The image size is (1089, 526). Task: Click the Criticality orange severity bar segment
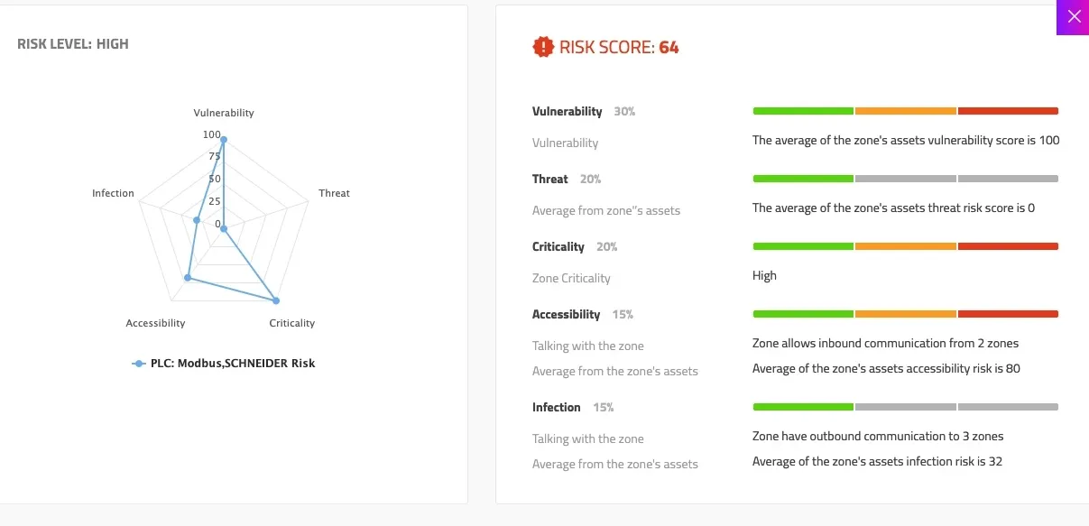[906, 246]
